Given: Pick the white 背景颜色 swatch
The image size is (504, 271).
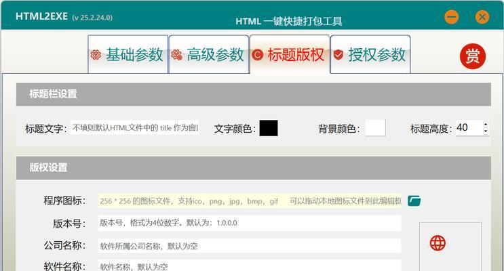Looking at the screenshot, I should 375,128.
